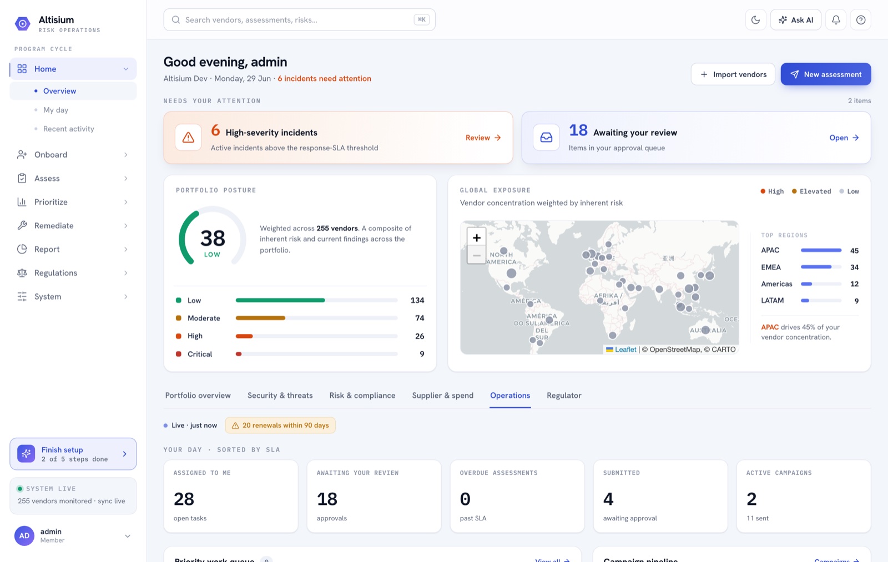Open Assigned to me card
The image size is (888, 562).
231,496
